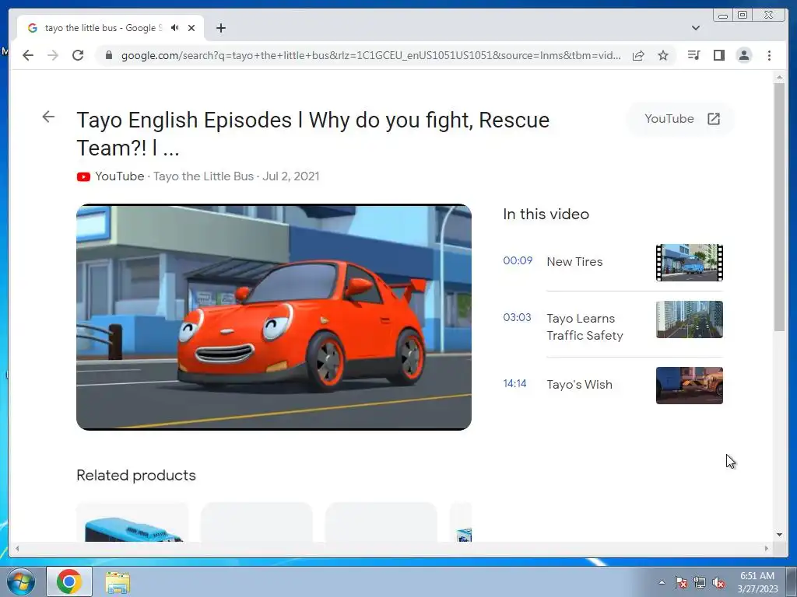Screen dimensions: 797x597
Task: Open blue bus related product card
Action: click(x=132, y=522)
